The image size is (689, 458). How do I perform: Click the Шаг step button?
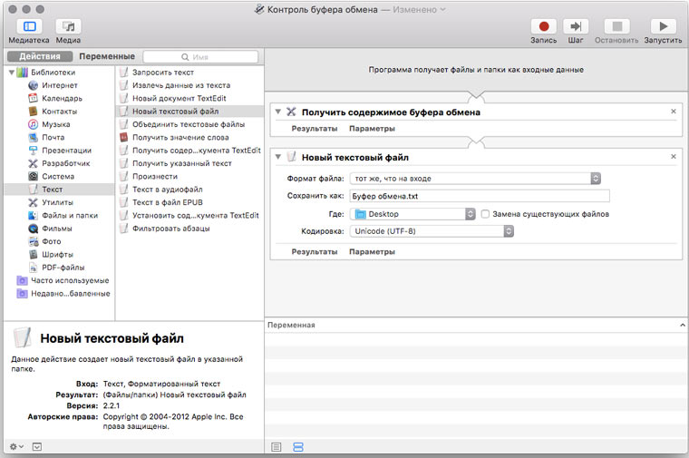pyautogui.click(x=576, y=27)
